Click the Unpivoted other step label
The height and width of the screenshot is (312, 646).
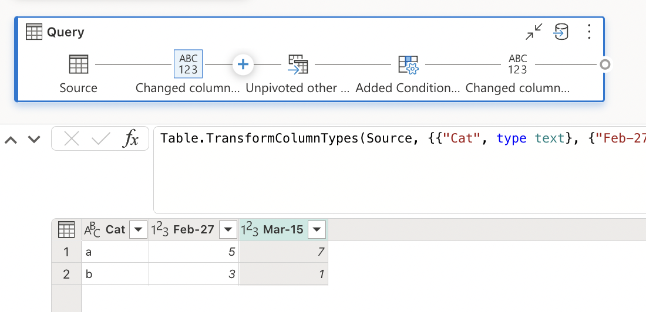click(298, 88)
